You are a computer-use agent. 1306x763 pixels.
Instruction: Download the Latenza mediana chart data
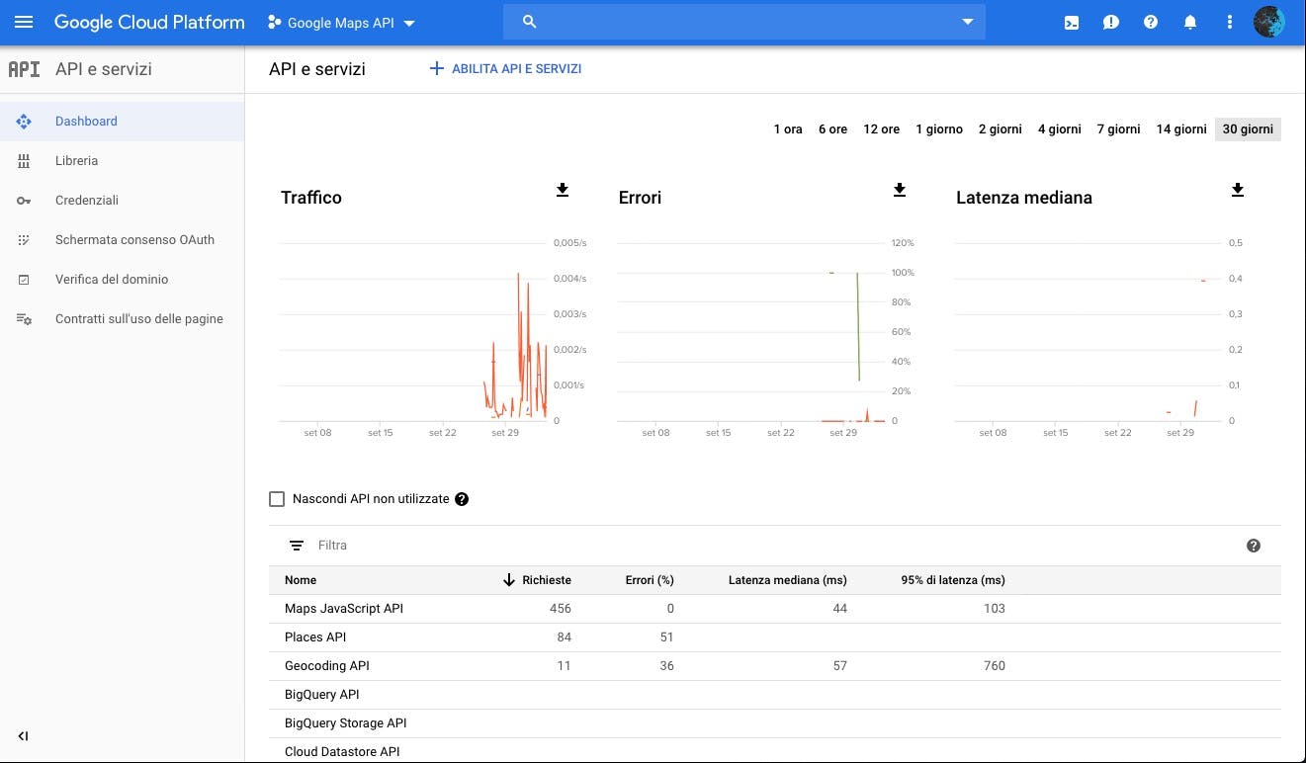pyautogui.click(x=1237, y=191)
